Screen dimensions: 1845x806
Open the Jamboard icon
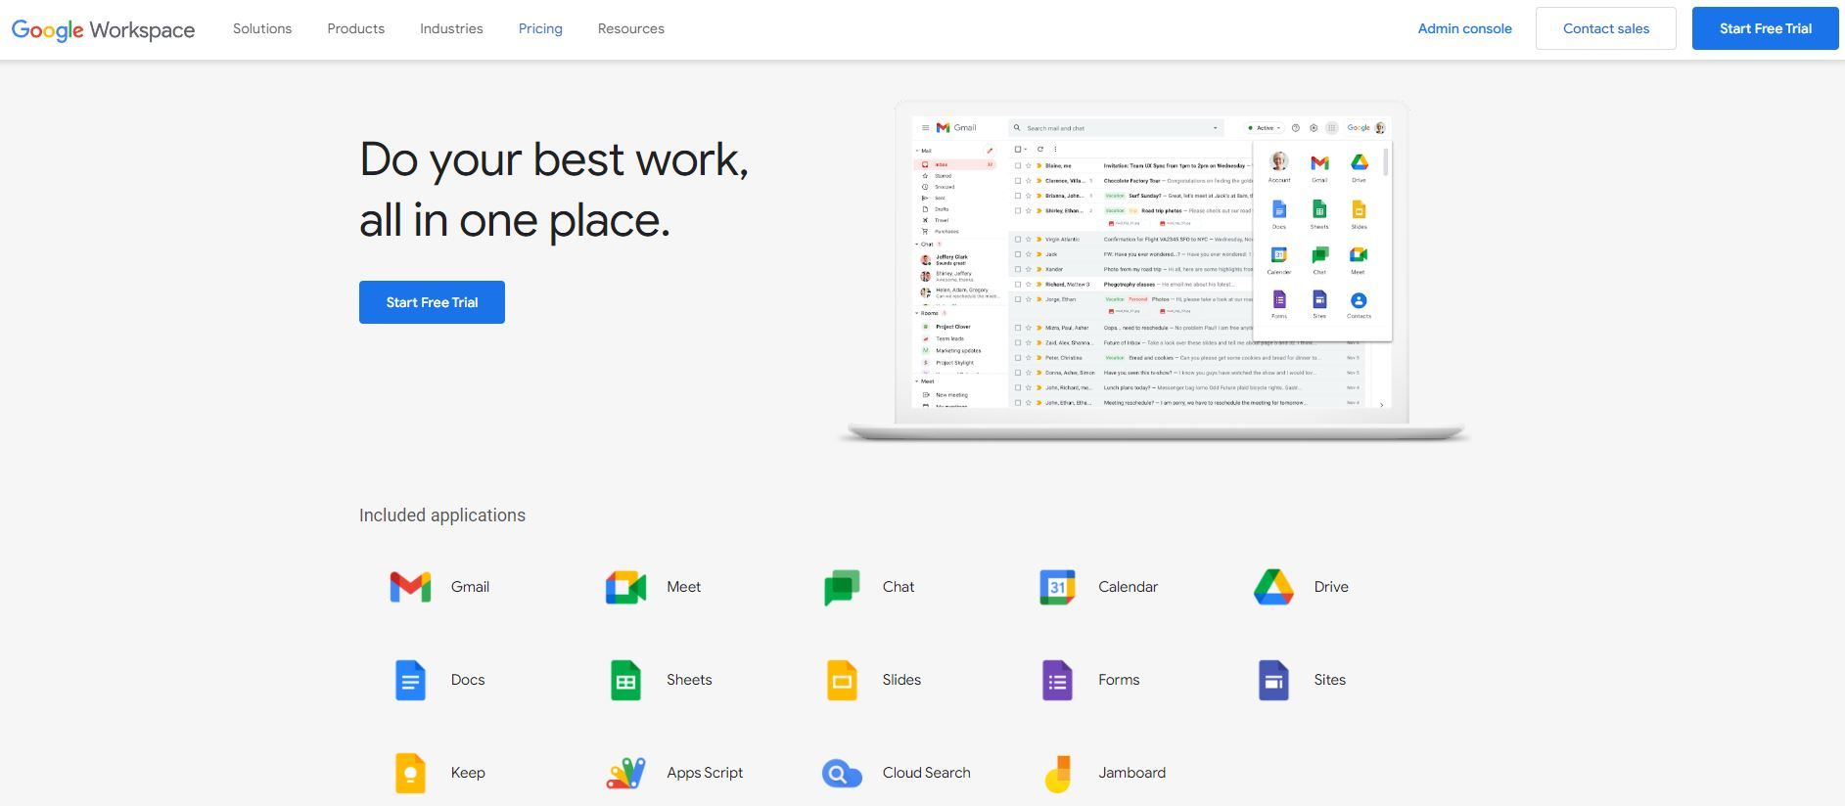(1058, 774)
